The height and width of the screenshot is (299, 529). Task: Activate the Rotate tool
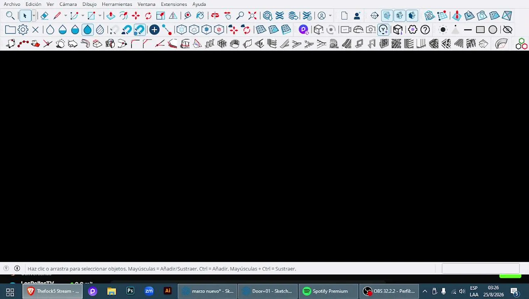coord(148,16)
